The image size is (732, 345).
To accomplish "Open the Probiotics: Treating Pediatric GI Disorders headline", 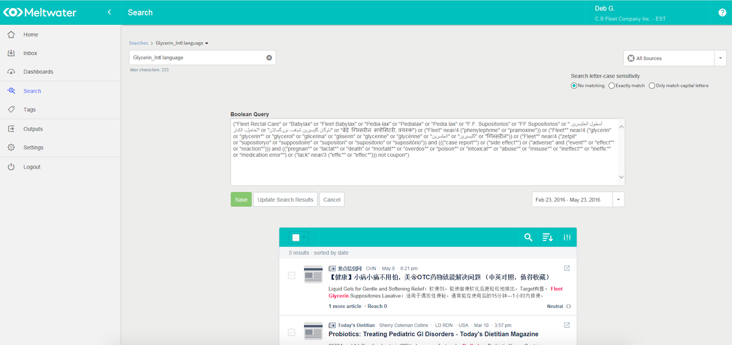I will point(433,334).
